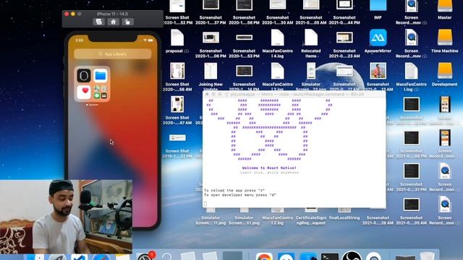Open the Health app in the simulator

click(x=84, y=92)
